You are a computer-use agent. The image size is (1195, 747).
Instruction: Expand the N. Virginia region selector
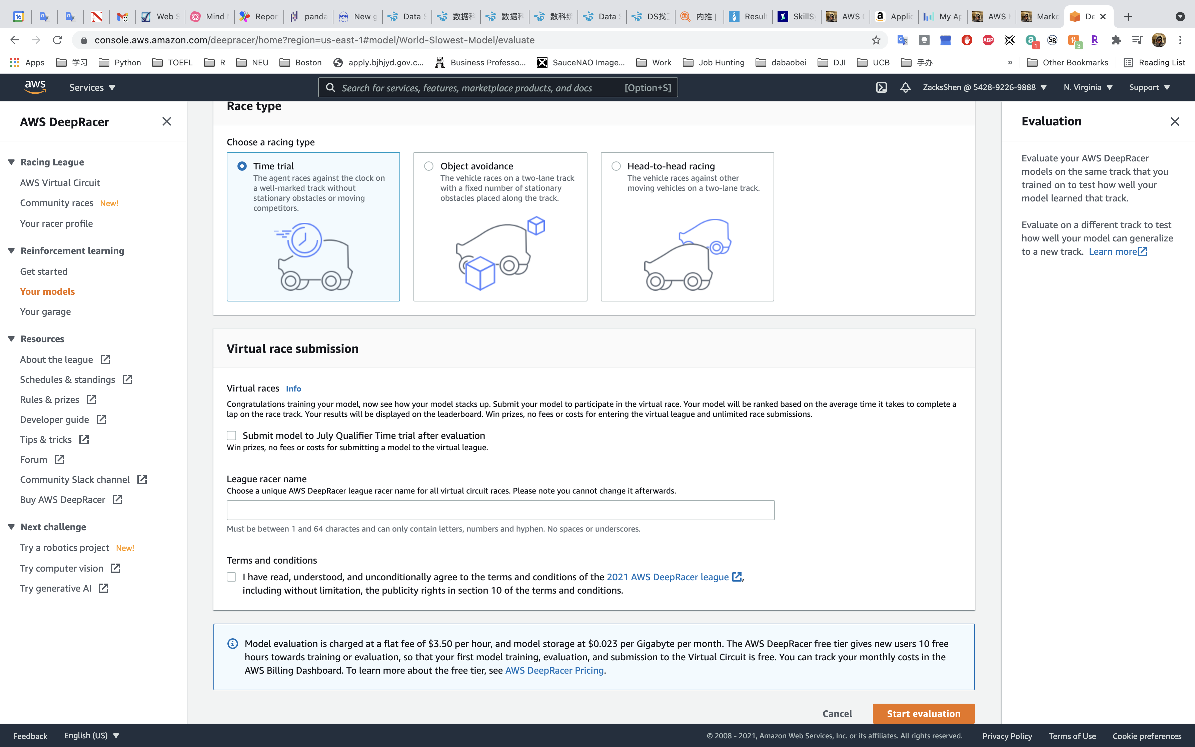coord(1088,87)
